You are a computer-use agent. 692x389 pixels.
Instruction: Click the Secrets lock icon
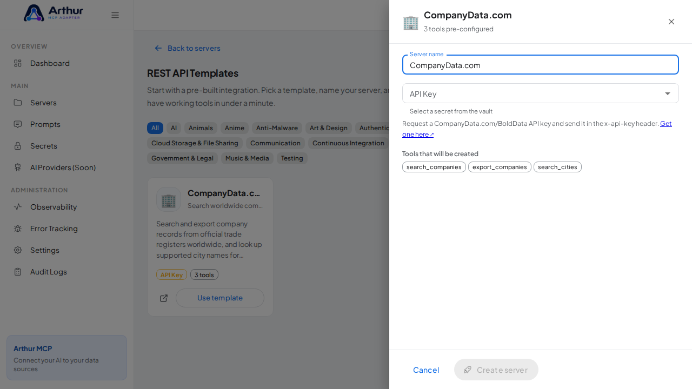pos(18,146)
